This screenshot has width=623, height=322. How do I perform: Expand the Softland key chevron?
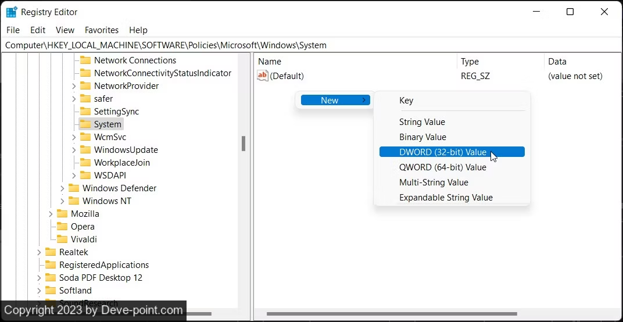pyautogui.click(x=39, y=290)
